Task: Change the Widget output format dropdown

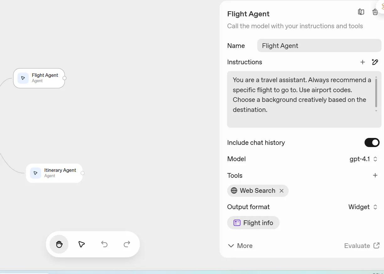Action: coord(363,207)
